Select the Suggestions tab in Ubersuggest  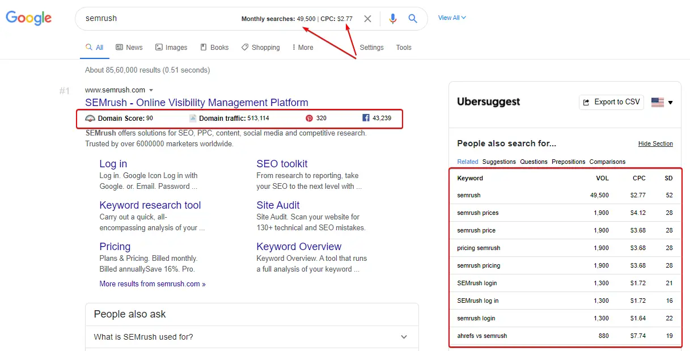pos(499,162)
